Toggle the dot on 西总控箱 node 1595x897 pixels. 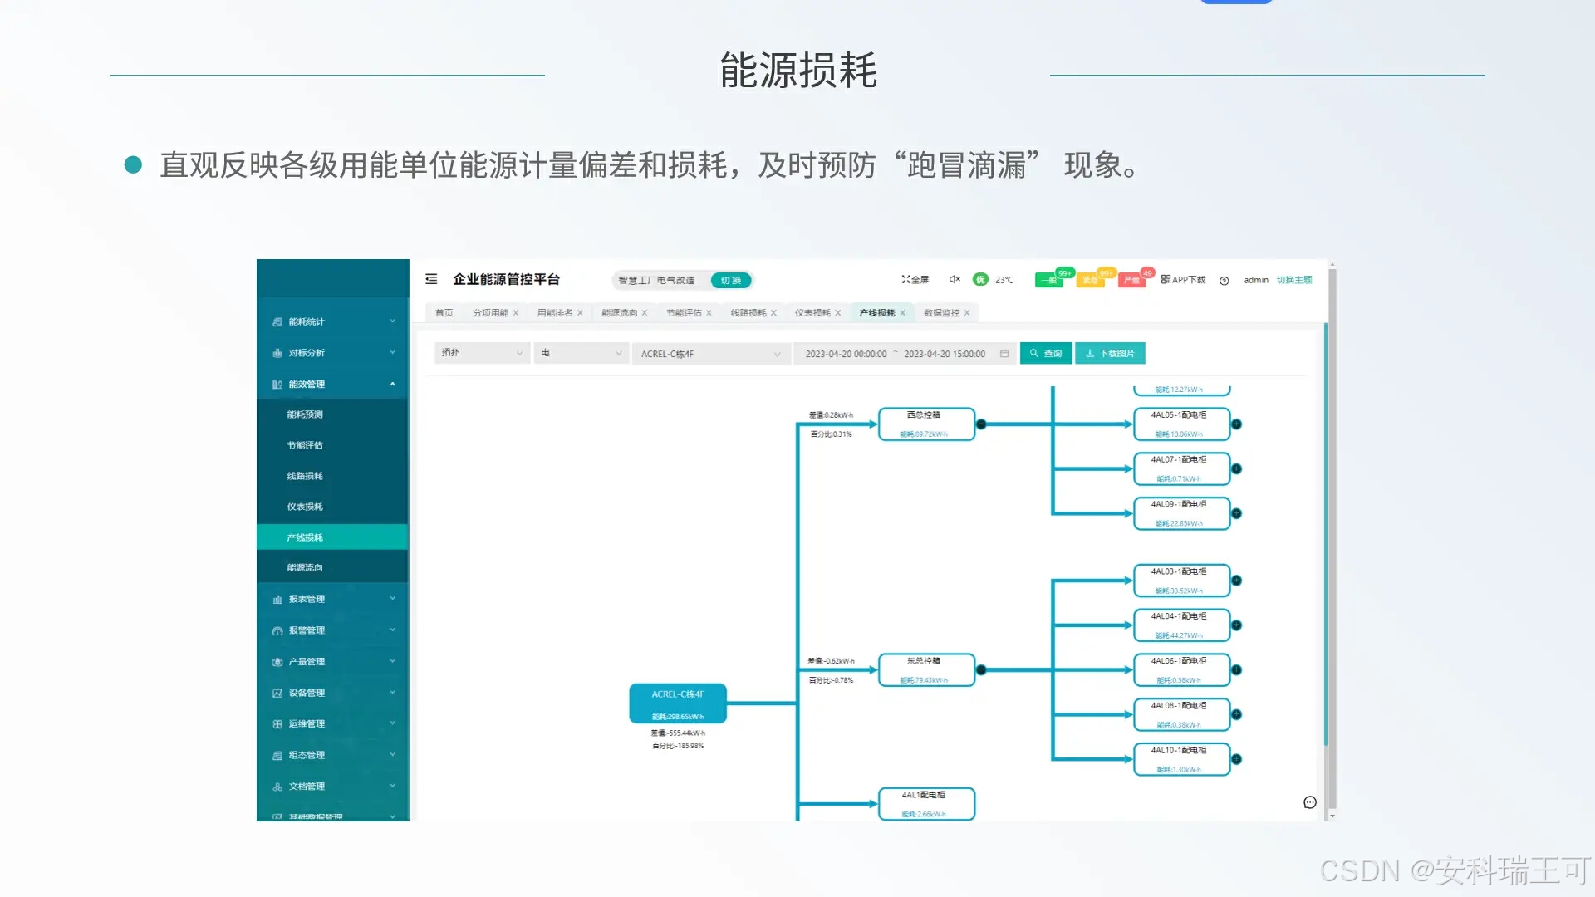point(981,424)
